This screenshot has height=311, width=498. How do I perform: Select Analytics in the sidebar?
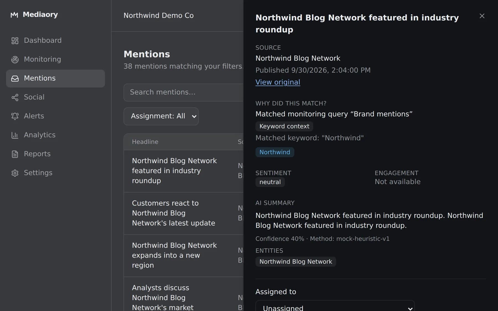coord(55,135)
